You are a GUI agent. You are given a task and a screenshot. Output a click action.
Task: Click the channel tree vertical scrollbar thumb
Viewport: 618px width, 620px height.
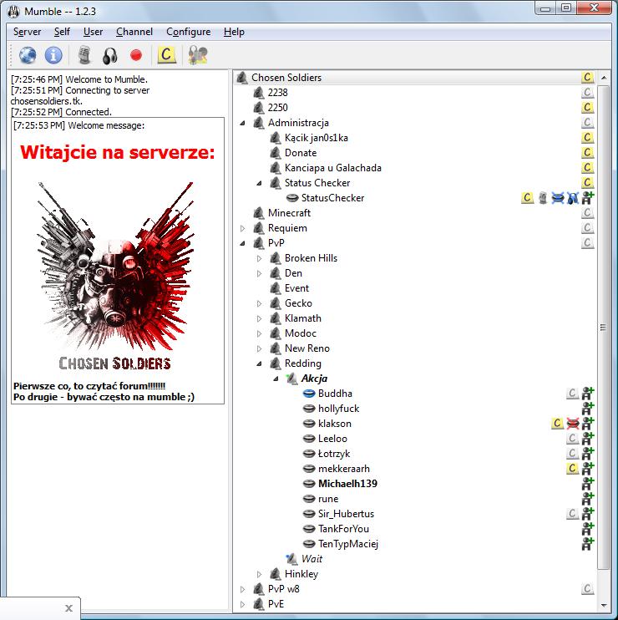click(603, 327)
